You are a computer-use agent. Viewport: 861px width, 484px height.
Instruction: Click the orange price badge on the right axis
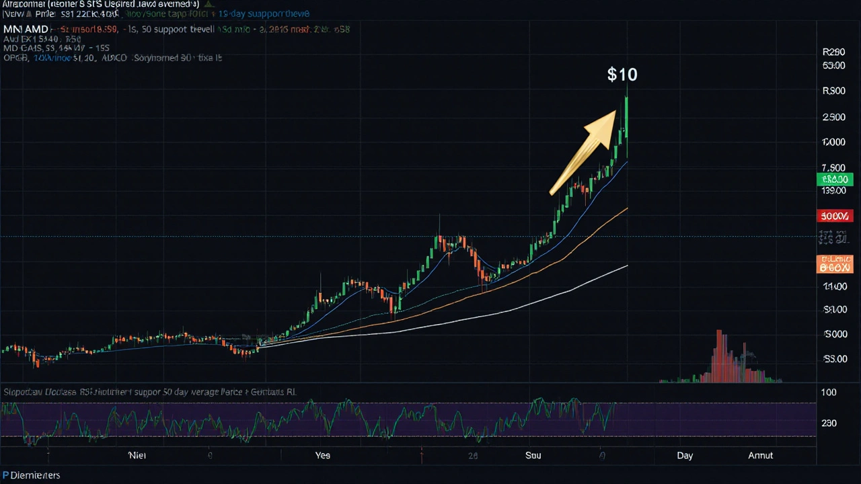834,263
